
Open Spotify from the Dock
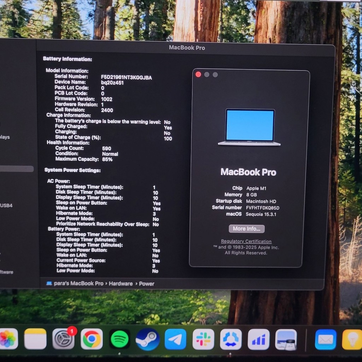tap(119, 339)
